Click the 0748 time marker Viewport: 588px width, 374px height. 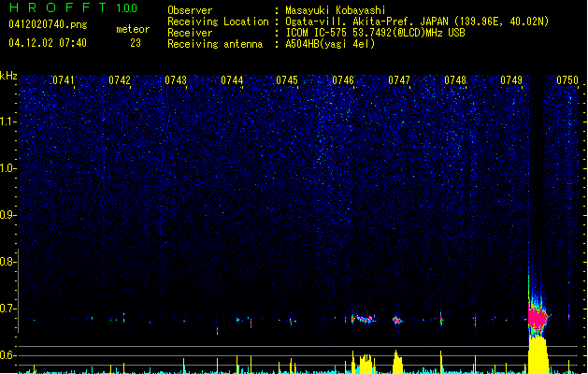(455, 80)
